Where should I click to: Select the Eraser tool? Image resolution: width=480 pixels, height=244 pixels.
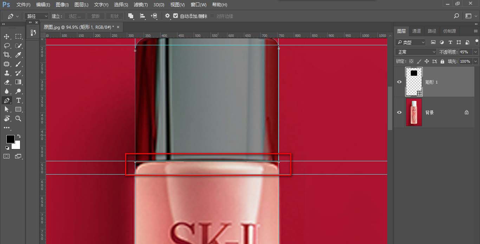pyautogui.click(x=7, y=82)
